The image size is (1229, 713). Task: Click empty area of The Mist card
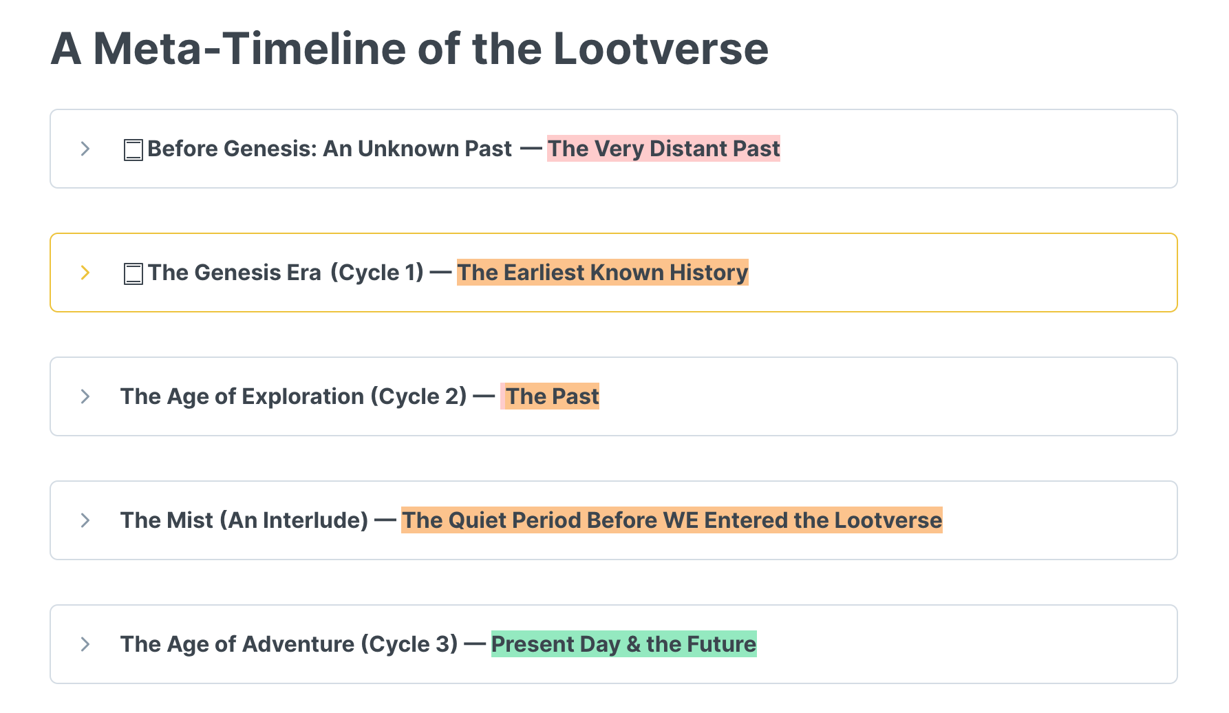click(x=1060, y=520)
